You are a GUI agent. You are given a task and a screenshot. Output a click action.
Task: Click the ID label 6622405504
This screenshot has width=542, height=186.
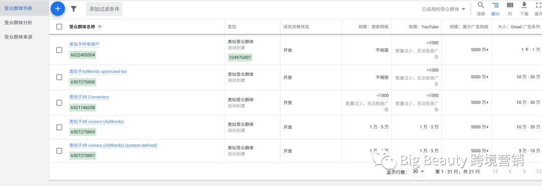click(x=83, y=55)
